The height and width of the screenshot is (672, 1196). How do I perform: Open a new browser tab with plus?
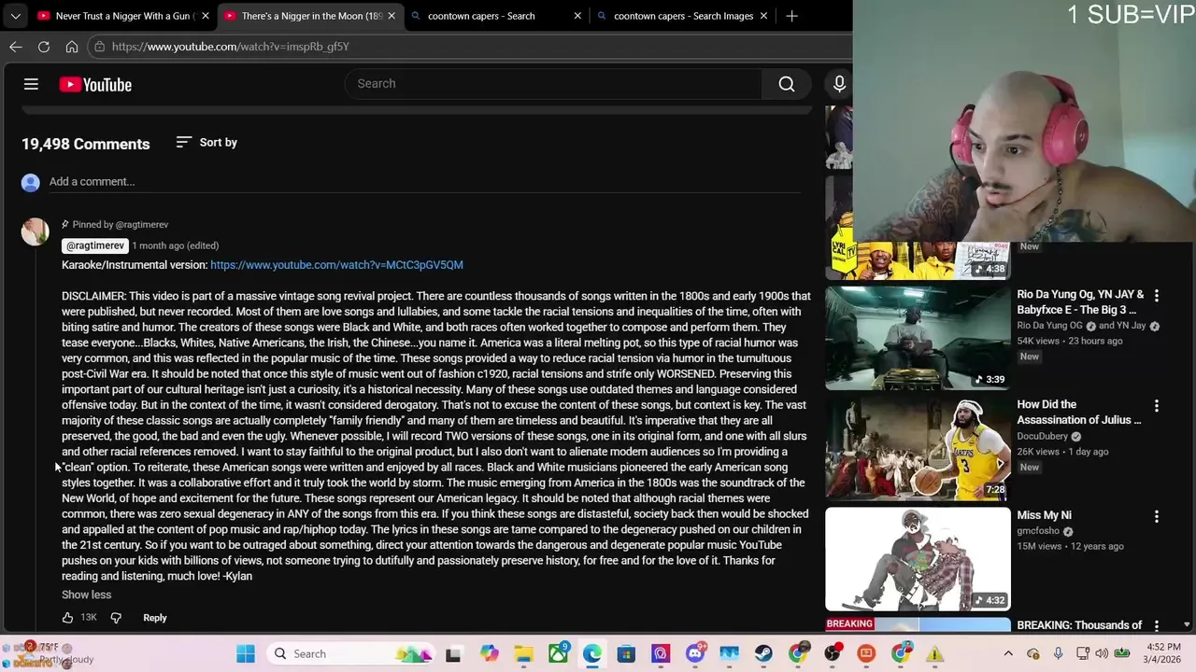(791, 16)
